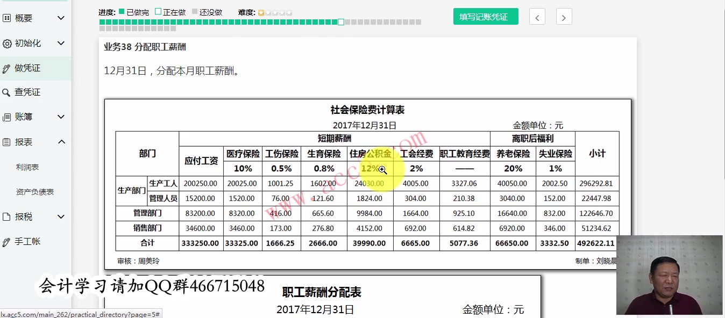Click the 填写记账凭证 button

tap(485, 16)
